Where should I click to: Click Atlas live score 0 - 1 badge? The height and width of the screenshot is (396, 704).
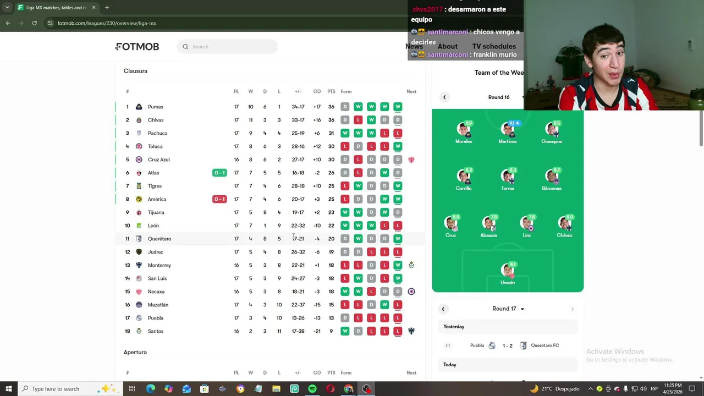click(x=219, y=173)
